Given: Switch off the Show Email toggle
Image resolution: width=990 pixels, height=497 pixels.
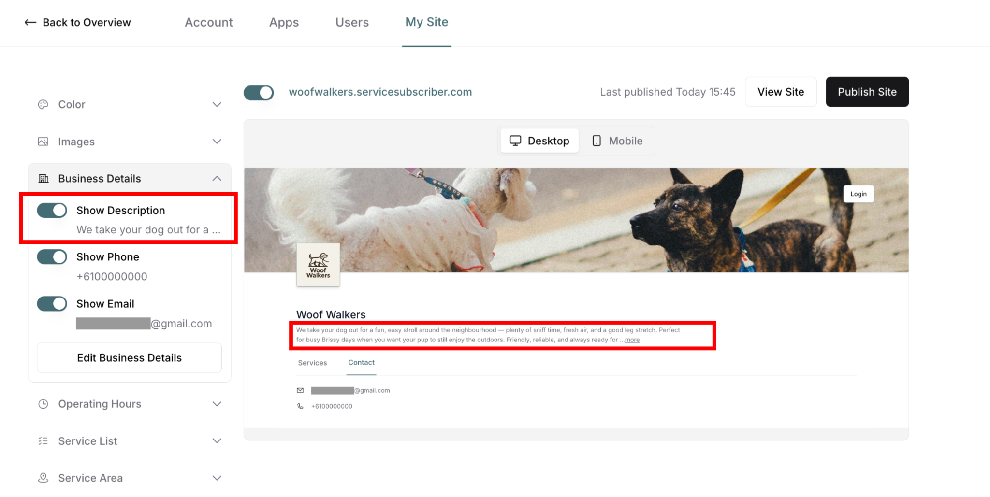Looking at the screenshot, I should pyautogui.click(x=52, y=304).
